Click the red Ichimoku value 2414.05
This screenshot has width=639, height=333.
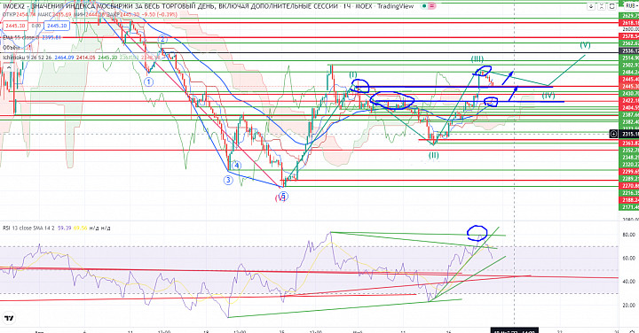tap(86, 58)
